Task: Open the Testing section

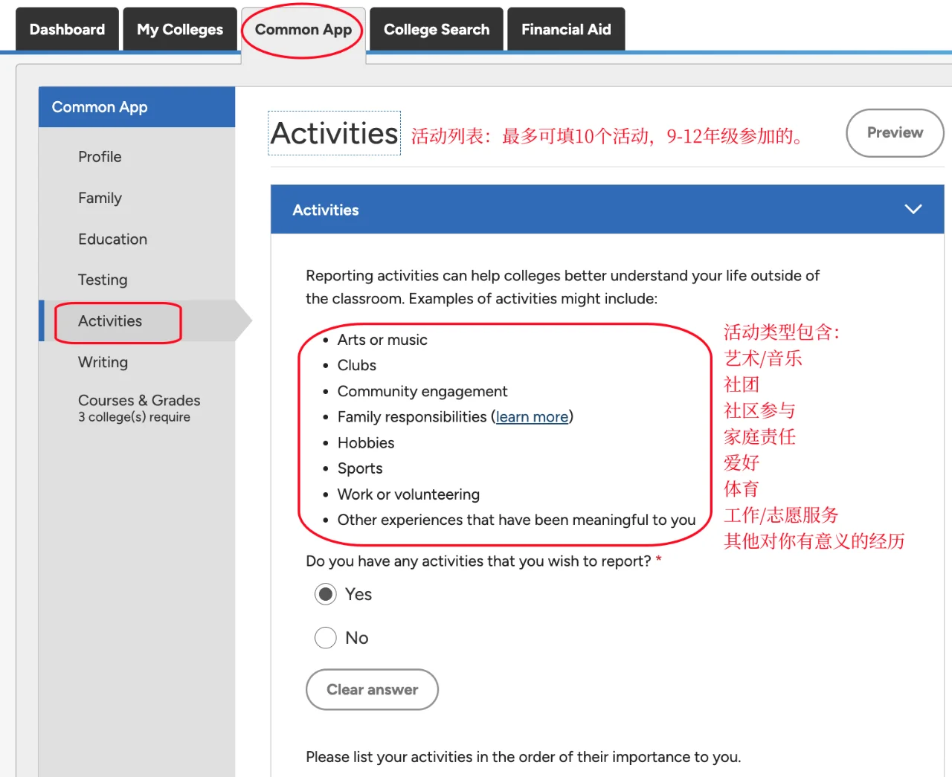Action: click(103, 280)
